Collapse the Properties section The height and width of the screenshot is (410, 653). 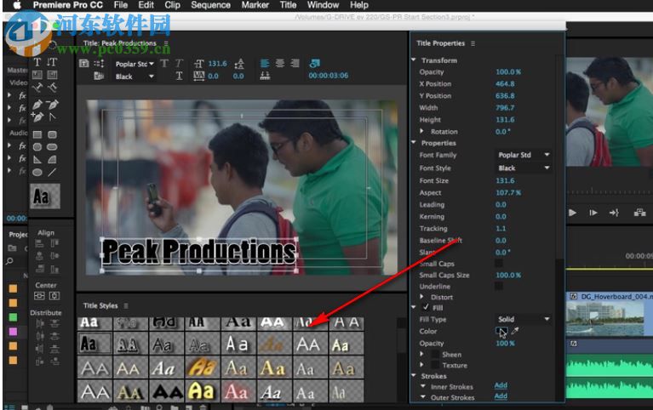pos(414,143)
